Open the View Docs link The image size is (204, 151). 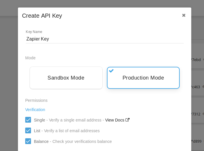pos(115,120)
